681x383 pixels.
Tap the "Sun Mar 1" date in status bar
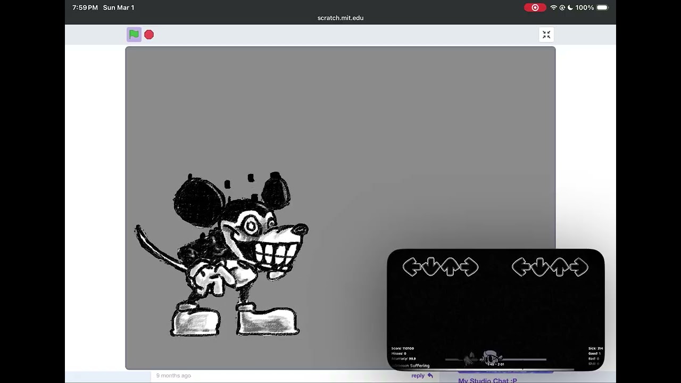coord(118,7)
